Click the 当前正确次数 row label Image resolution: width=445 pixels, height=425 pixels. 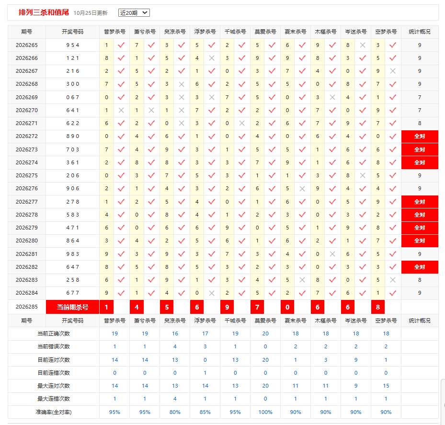[x=54, y=333]
